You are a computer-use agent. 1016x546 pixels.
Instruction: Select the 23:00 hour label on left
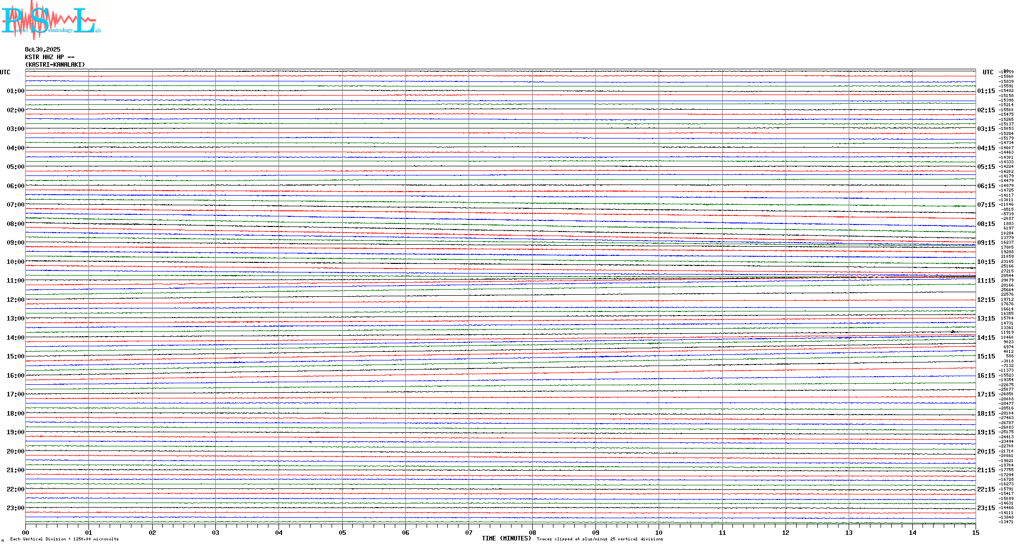pyautogui.click(x=15, y=508)
